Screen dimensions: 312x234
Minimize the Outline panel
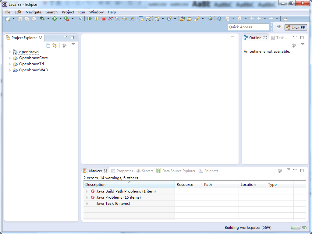tap(295, 37)
